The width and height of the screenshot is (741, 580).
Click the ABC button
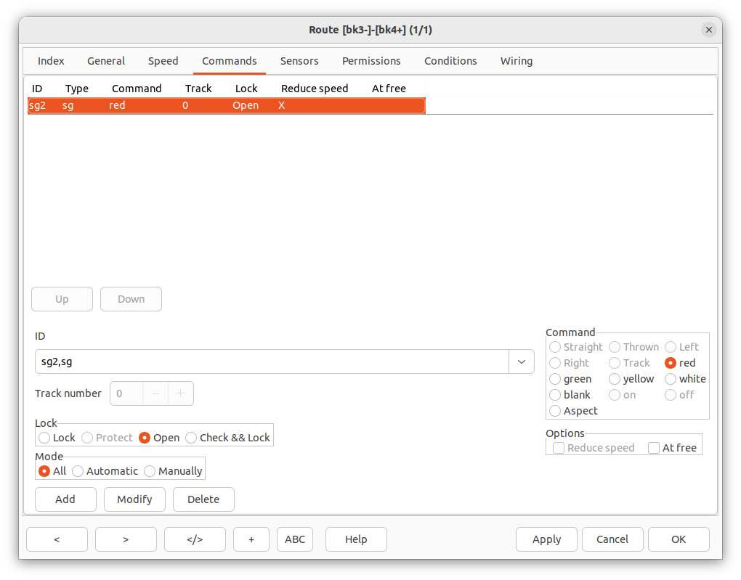coord(295,539)
